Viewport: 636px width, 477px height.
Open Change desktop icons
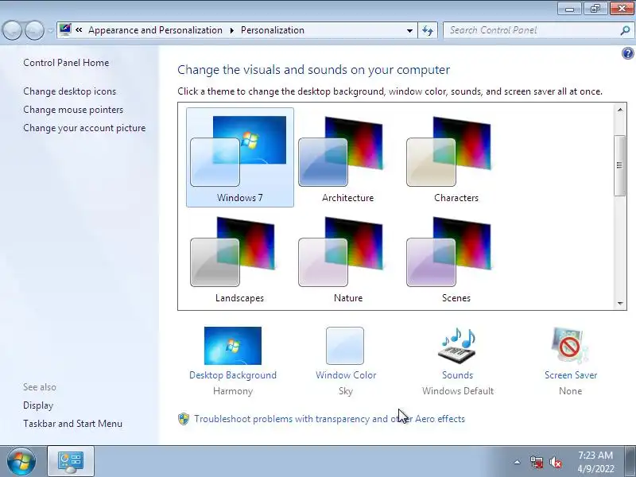click(69, 91)
